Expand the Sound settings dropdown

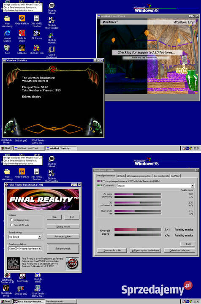(x=40, y=237)
